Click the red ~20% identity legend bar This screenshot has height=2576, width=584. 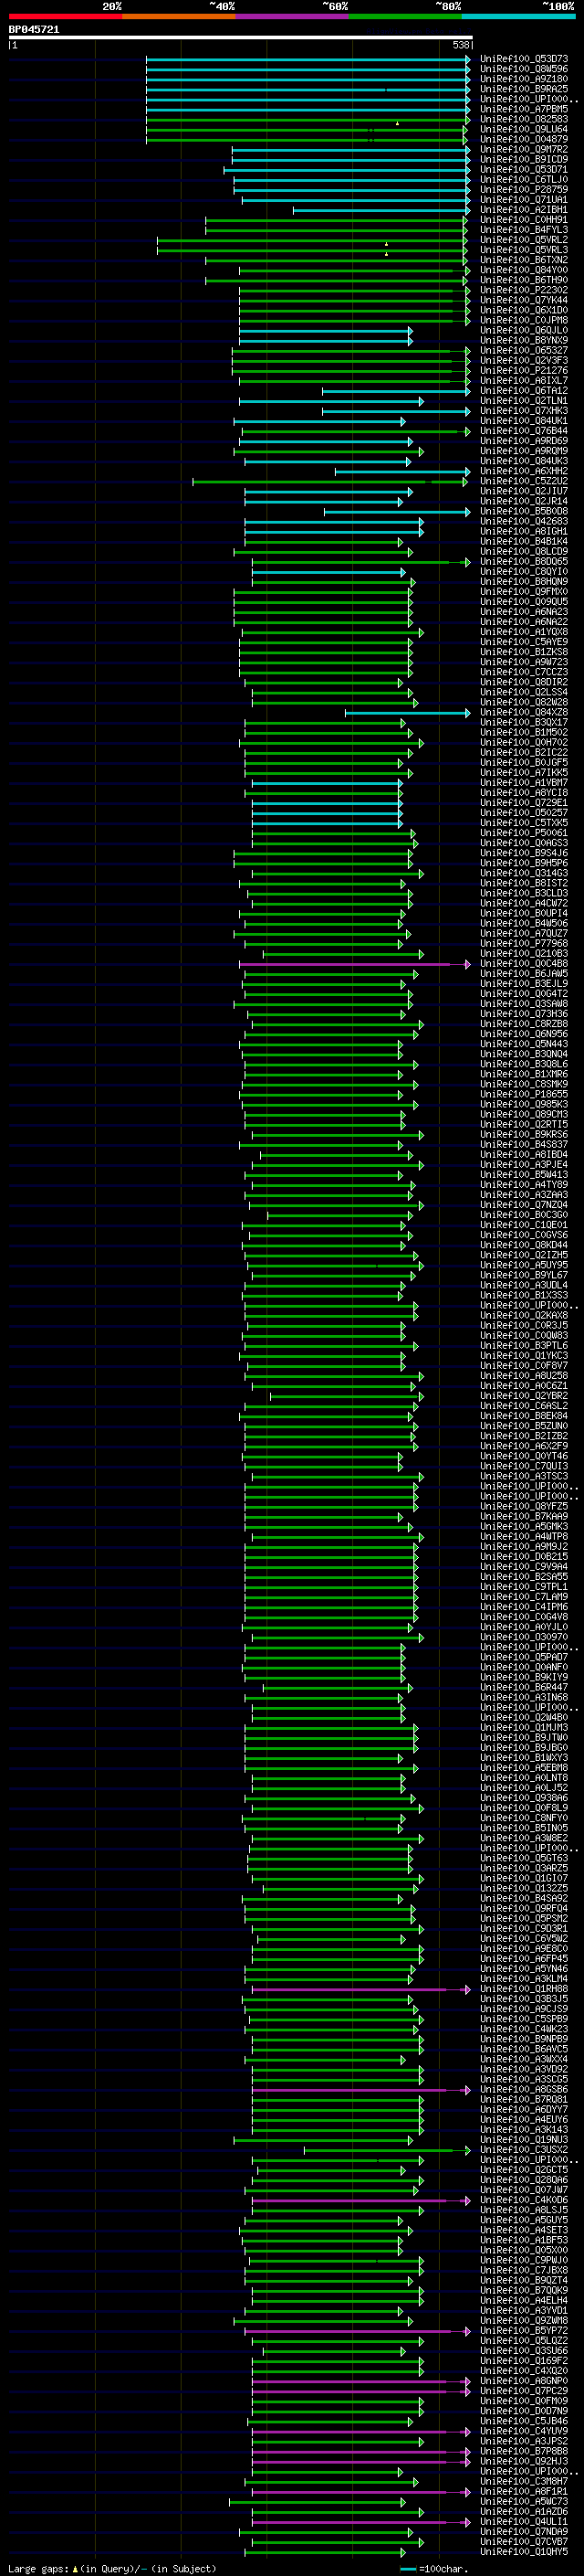[x=65, y=16]
